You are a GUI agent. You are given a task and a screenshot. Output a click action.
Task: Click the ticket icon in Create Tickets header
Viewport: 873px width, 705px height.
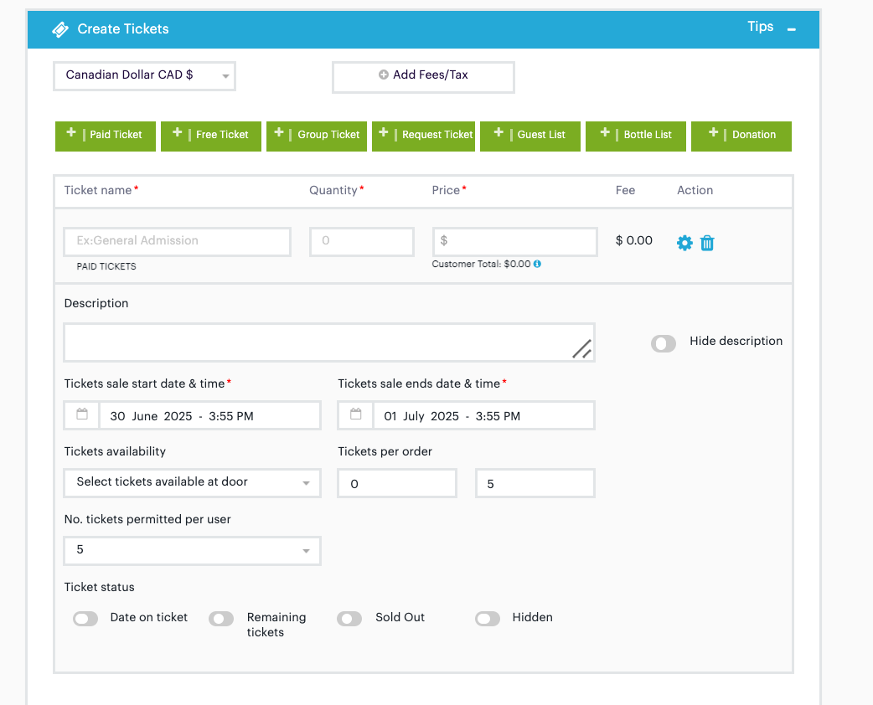pyautogui.click(x=60, y=29)
